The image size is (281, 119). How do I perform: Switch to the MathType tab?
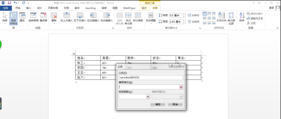[x=129, y=8]
